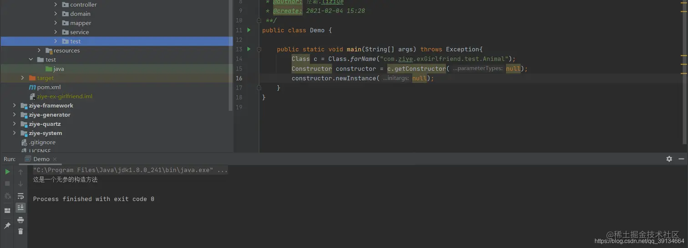Run class Demo from line 11 gutter
Viewport: 688px width, 248px height.
coord(249,30)
